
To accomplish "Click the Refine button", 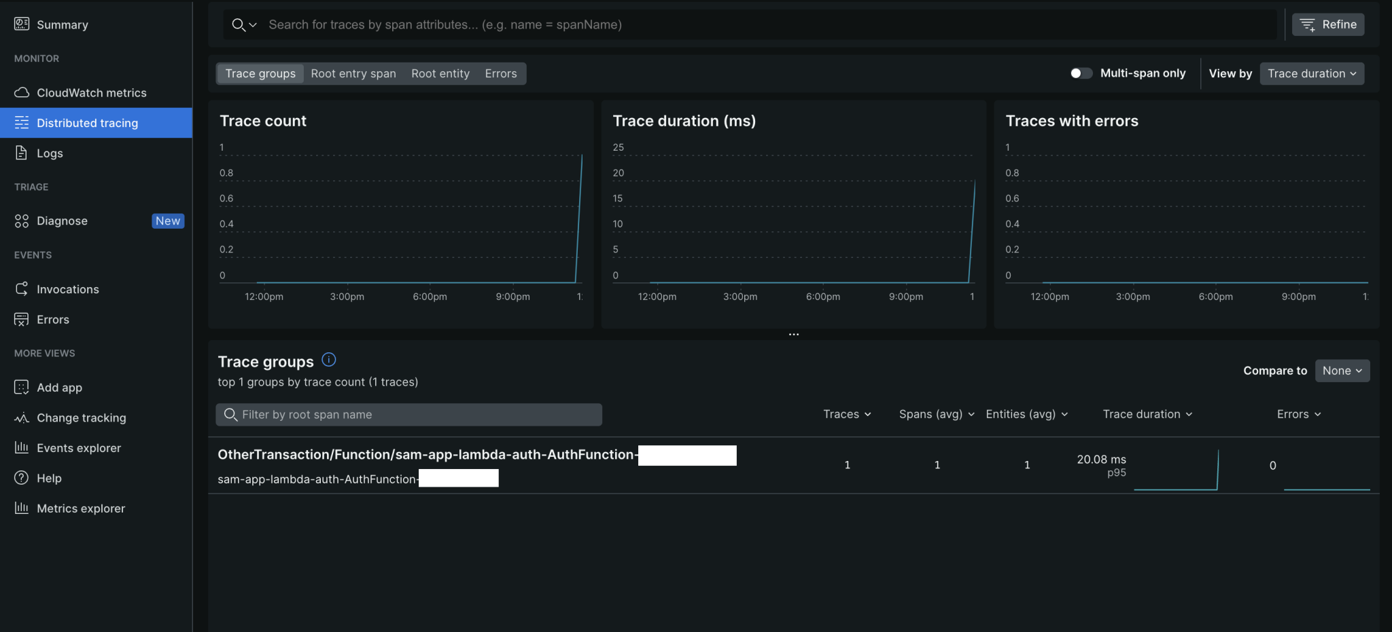I will [x=1327, y=24].
